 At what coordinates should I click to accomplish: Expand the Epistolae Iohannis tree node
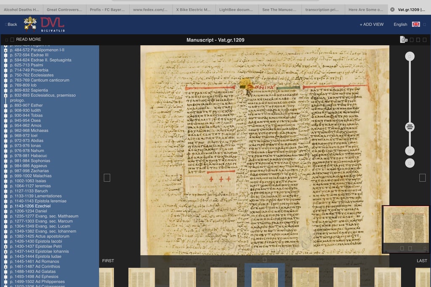coord(5,251)
